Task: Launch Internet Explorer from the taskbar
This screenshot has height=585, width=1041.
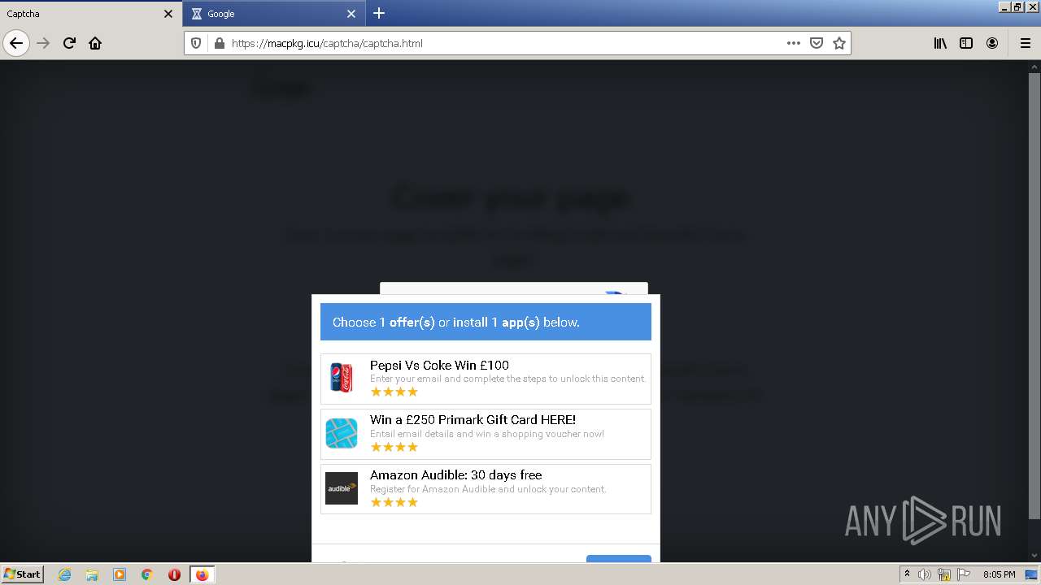Action: click(64, 574)
